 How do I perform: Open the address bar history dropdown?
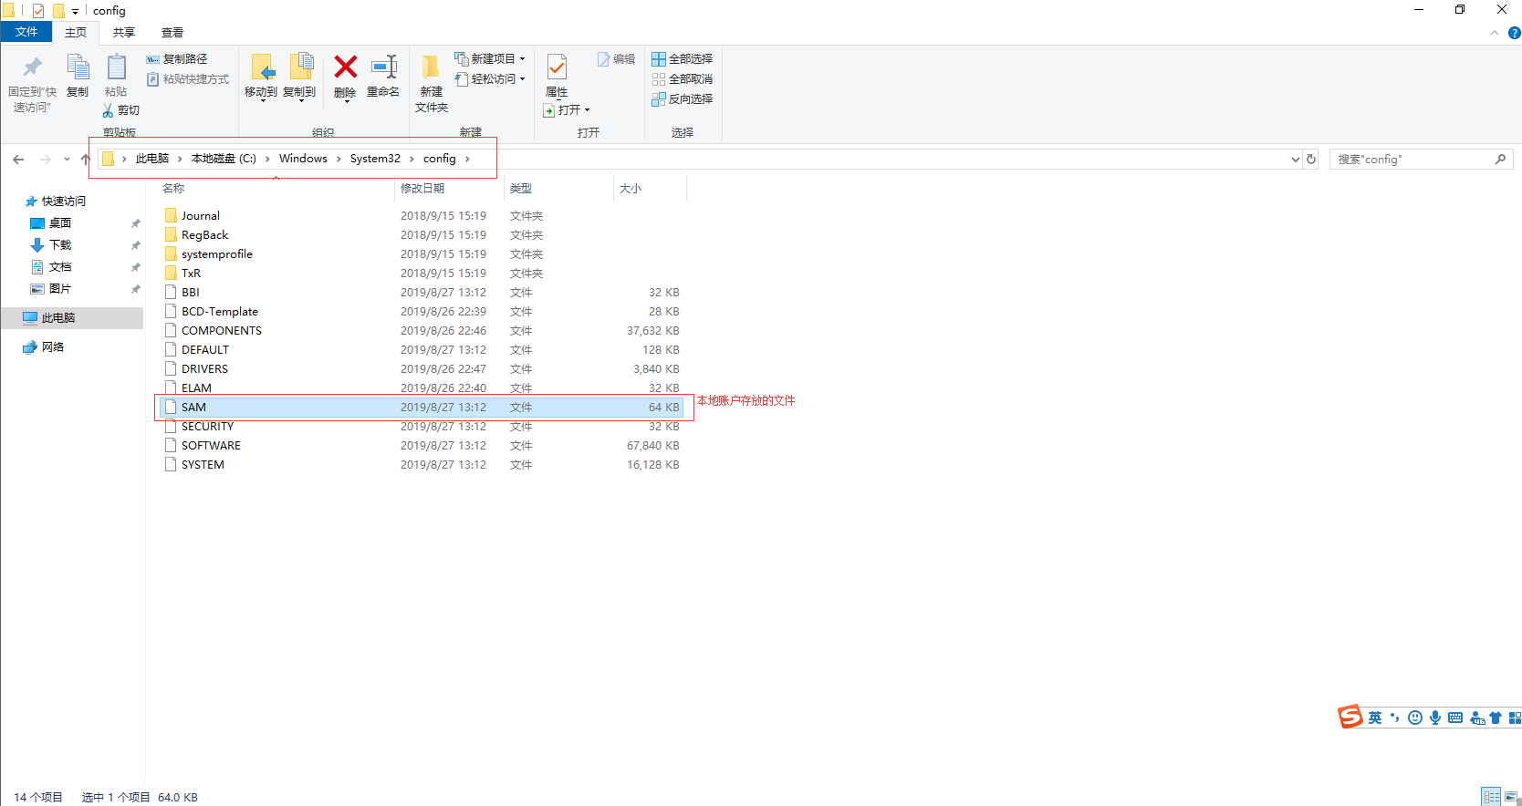point(1295,159)
